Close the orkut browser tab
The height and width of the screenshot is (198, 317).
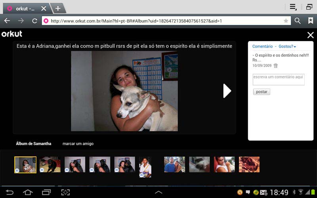click(44, 8)
